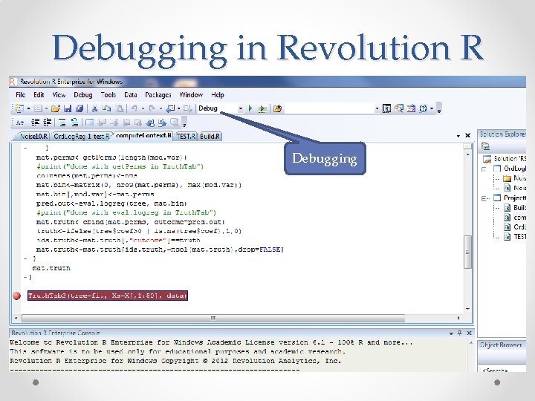Switch to the Noise10.R tab

(x=33, y=136)
